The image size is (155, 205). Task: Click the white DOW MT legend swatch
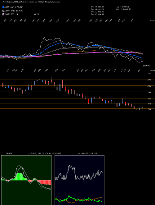[x=3, y=11]
